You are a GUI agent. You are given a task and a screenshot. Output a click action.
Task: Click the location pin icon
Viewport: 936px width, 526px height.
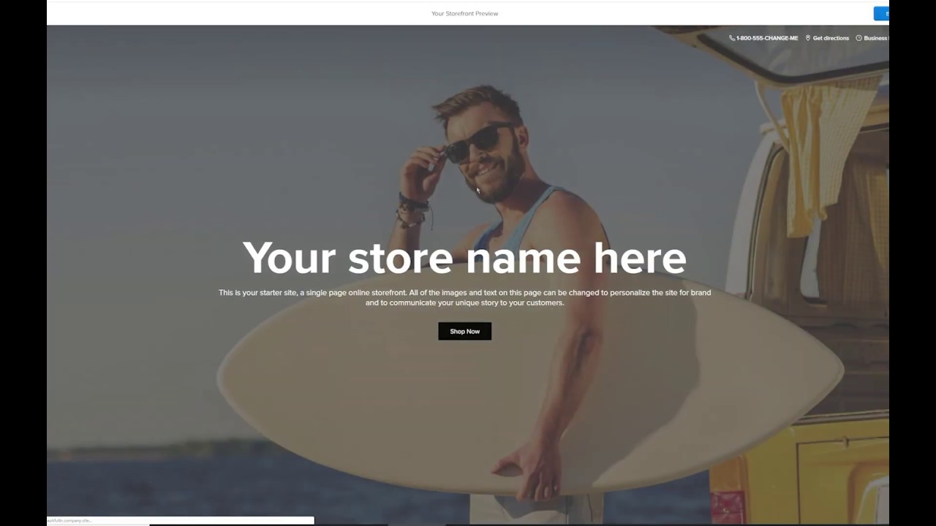pos(808,38)
